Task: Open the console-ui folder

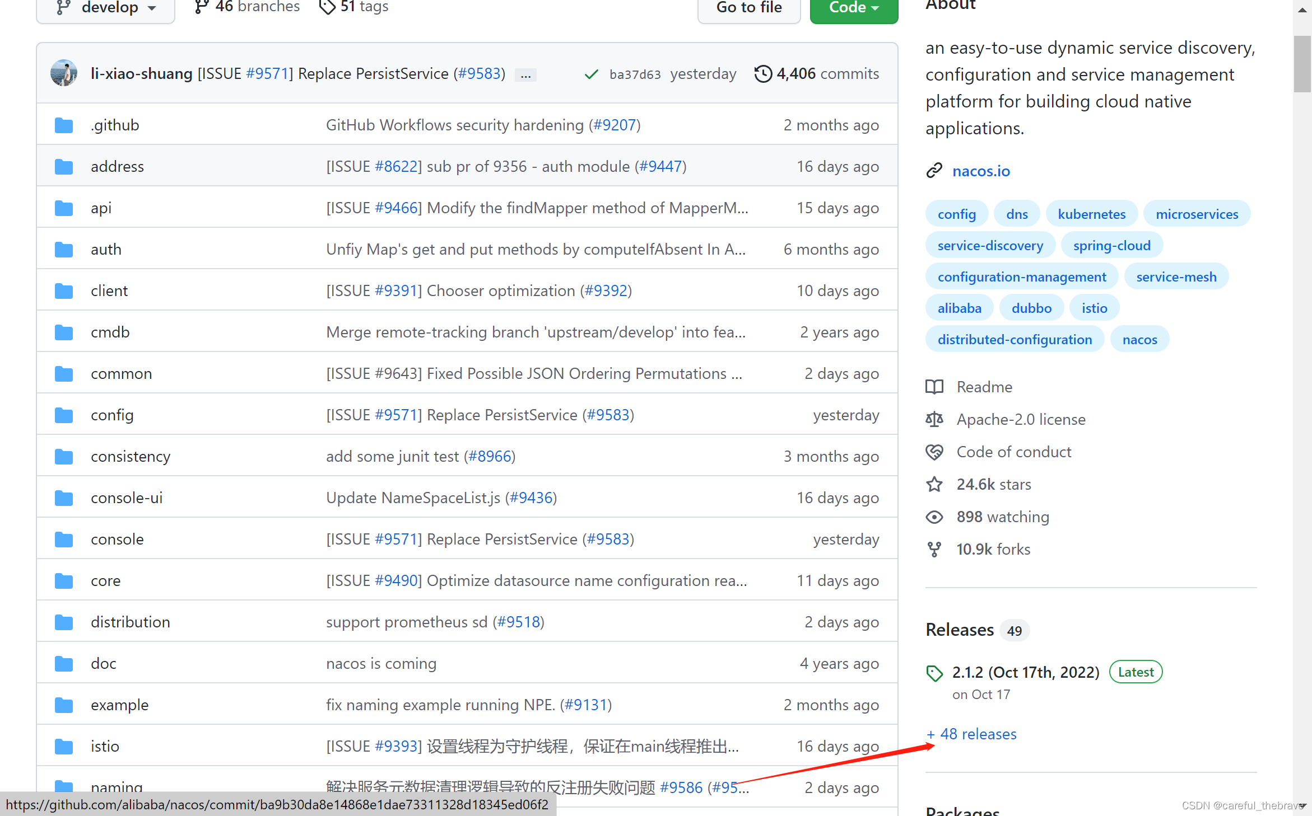Action: 127,498
